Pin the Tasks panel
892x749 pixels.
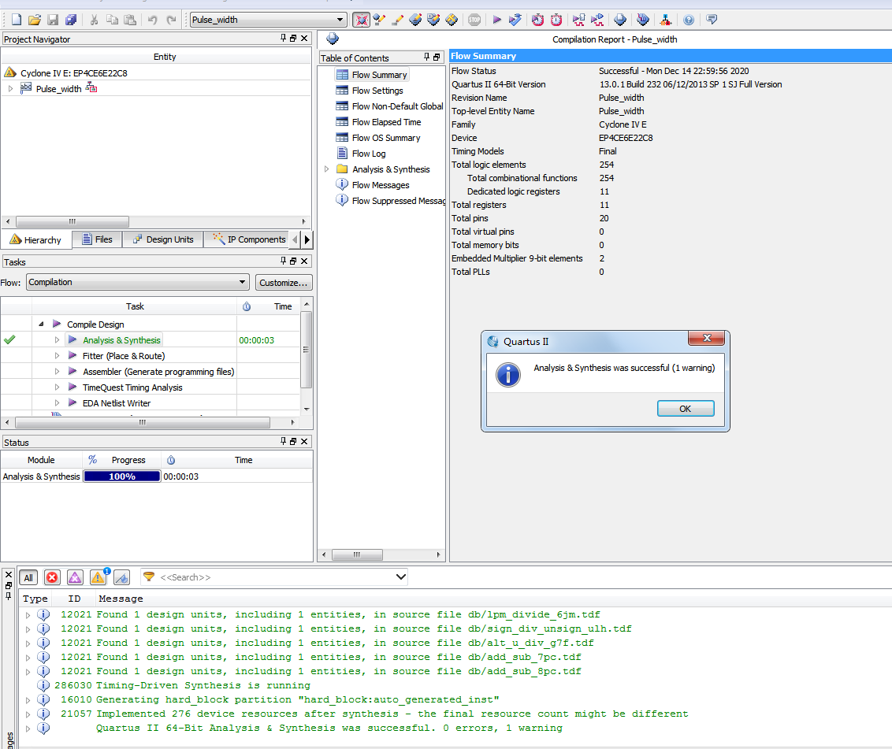coord(284,261)
